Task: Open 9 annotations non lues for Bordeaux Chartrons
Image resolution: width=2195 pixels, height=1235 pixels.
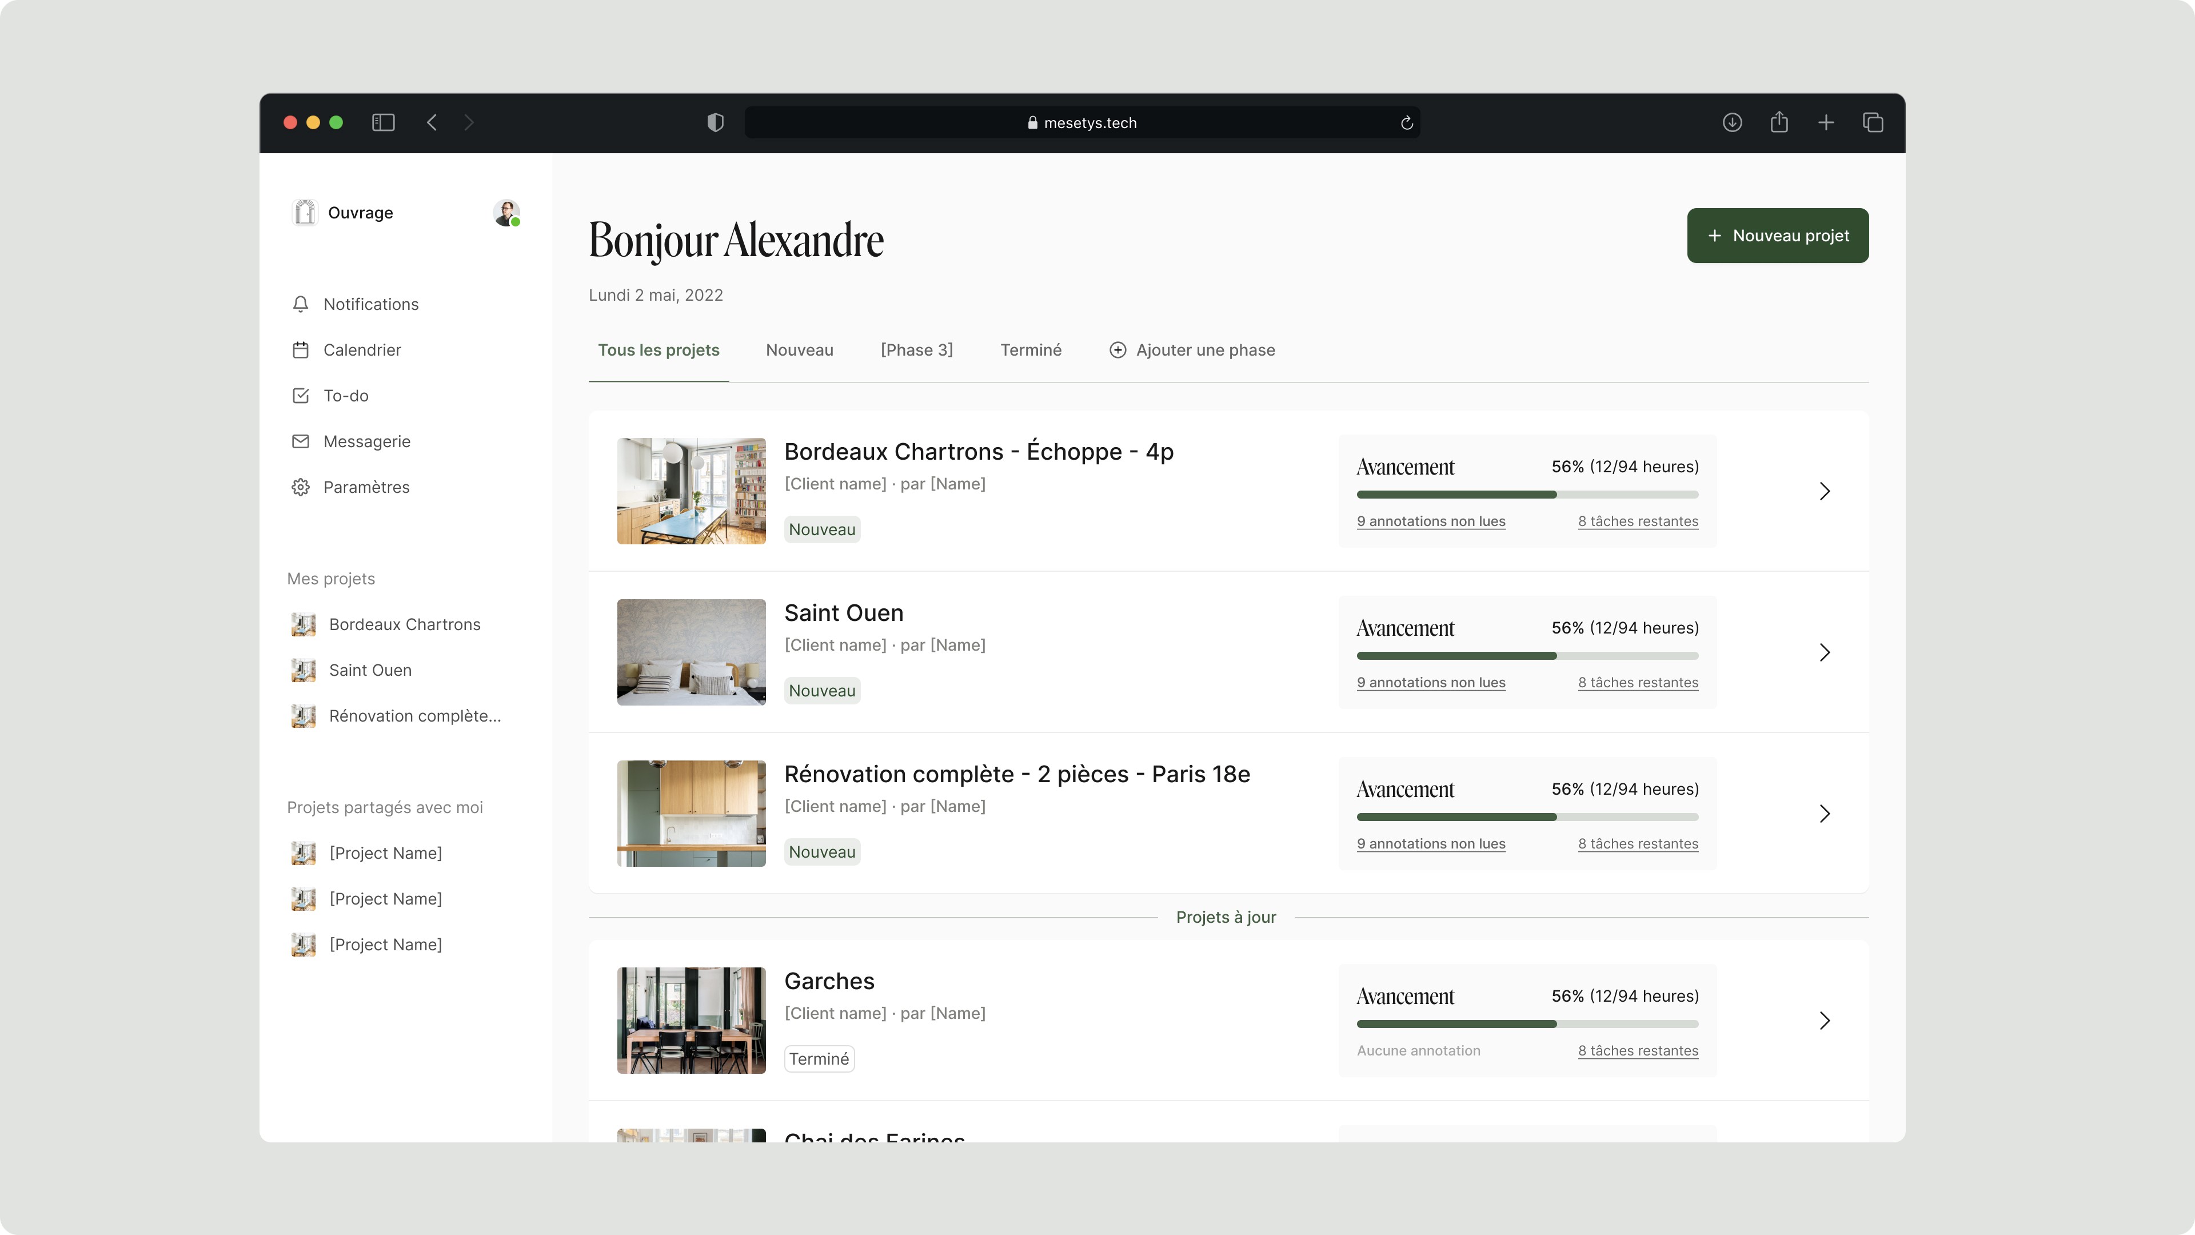Action: [1431, 521]
